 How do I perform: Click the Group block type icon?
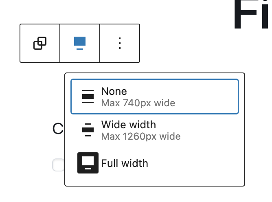click(40, 43)
